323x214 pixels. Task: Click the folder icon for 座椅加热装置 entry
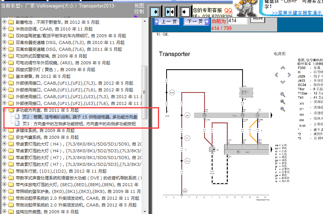11,211
